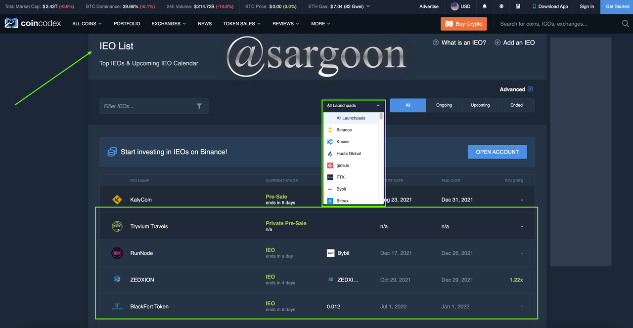Open the BlackFort Token IEO name
This screenshot has width=633, height=328.
pos(149,306)
